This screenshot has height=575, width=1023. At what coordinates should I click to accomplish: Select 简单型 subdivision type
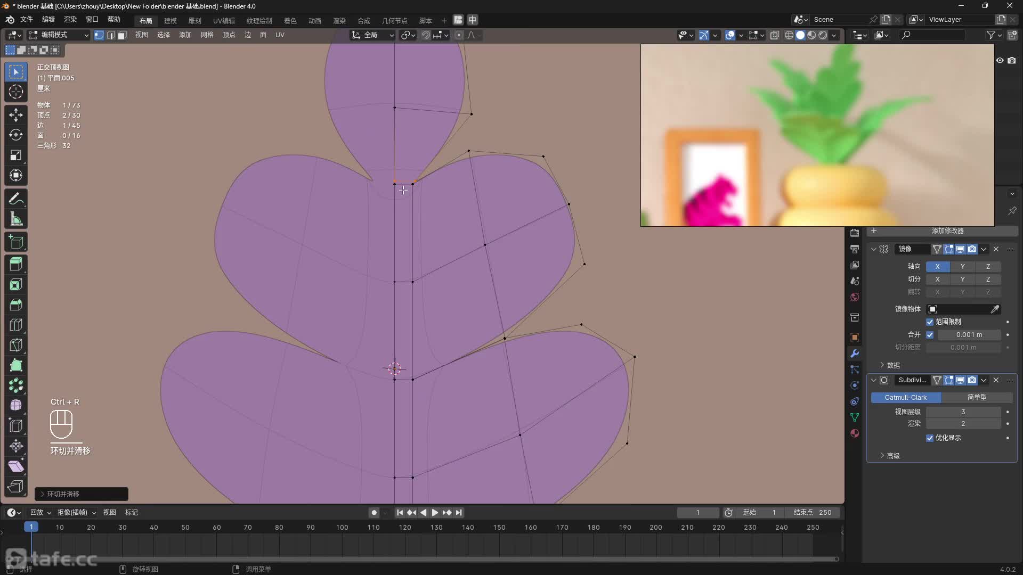click(x=977, y=398)
